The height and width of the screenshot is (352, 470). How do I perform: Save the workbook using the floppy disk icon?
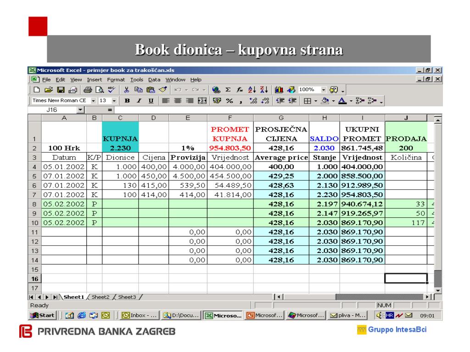pyautogui.click(x=61, y=89)
